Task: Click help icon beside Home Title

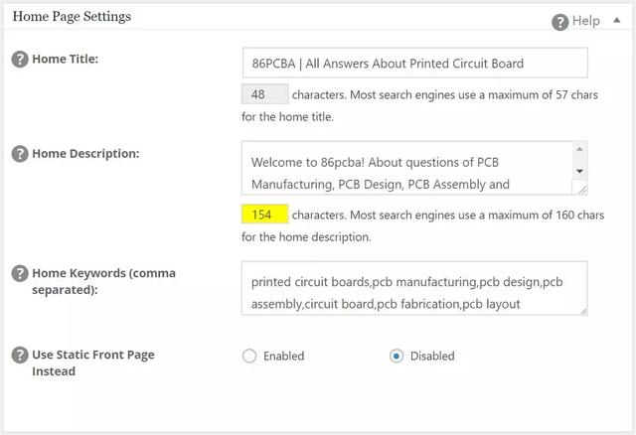Action: pos(20,60)
